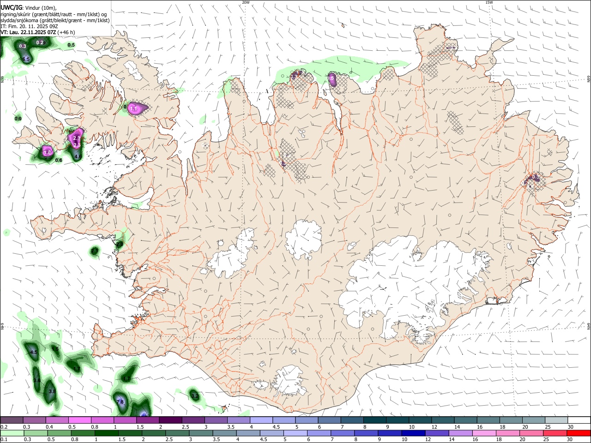Click the '0.9' precipitation value west of the Westfjords
This screenshot has width=591, height=443.
click(18, 119)
